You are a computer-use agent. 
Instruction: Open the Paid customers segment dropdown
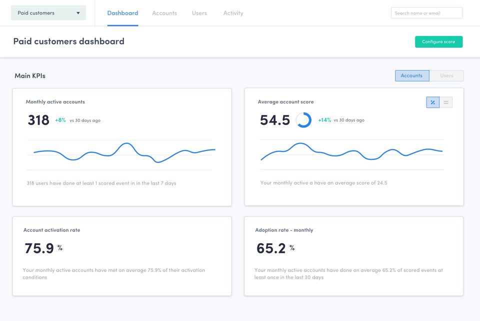(48, 13)
